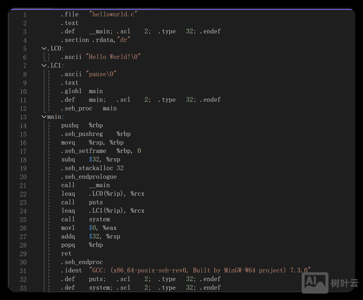Click the .seh_endprologue directive
Viewport: 363px width, 300px height.
(89, 177)
